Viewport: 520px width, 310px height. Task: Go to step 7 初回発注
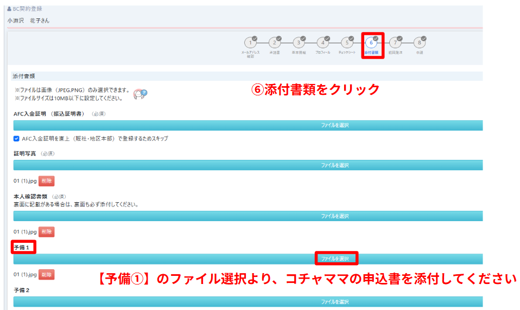395,43
